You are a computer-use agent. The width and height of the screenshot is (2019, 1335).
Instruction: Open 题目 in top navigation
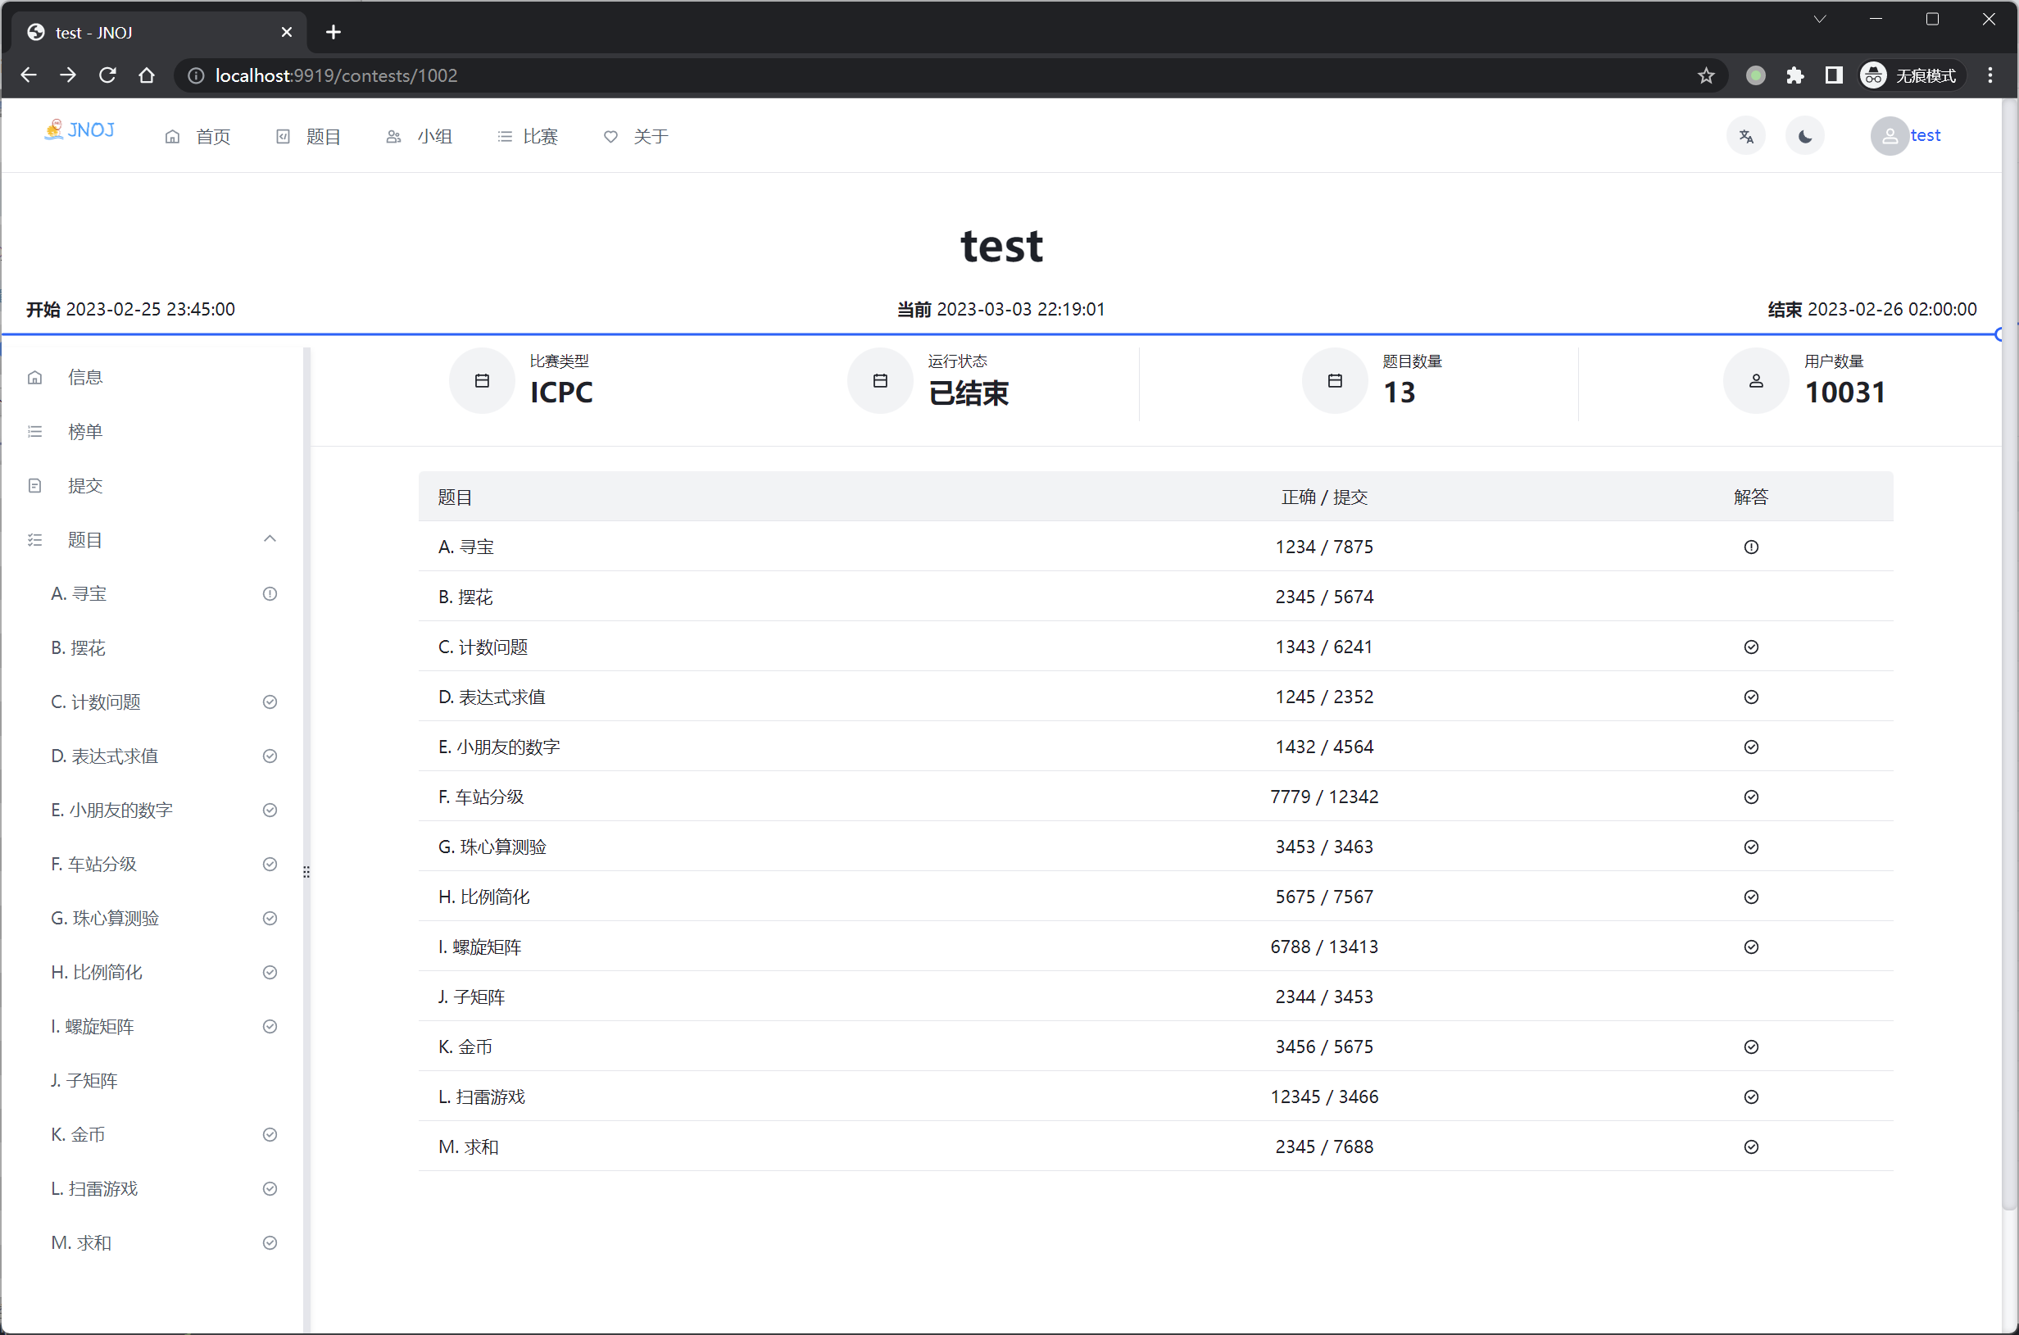tap(308, 136)
